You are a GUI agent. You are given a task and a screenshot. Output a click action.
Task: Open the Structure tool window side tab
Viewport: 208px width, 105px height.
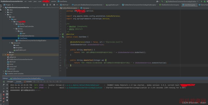(1, 97)
